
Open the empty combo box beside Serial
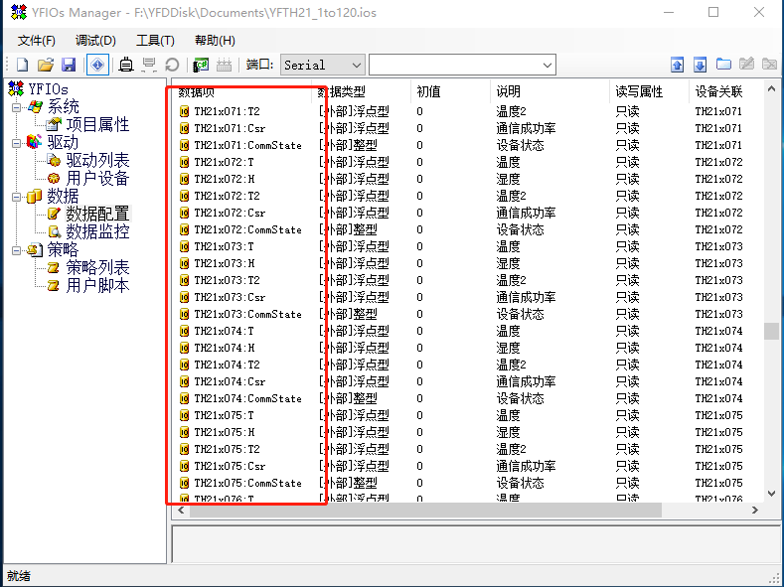[x=462, y=65]
